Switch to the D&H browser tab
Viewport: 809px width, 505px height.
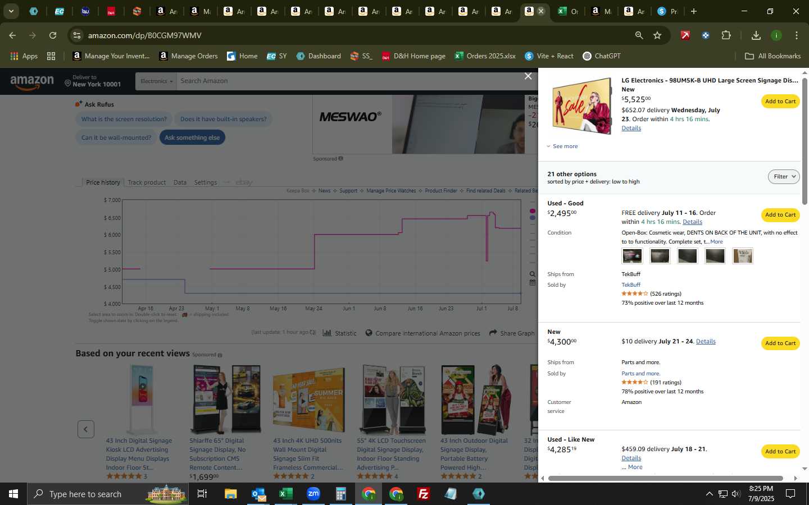[111, 11]
